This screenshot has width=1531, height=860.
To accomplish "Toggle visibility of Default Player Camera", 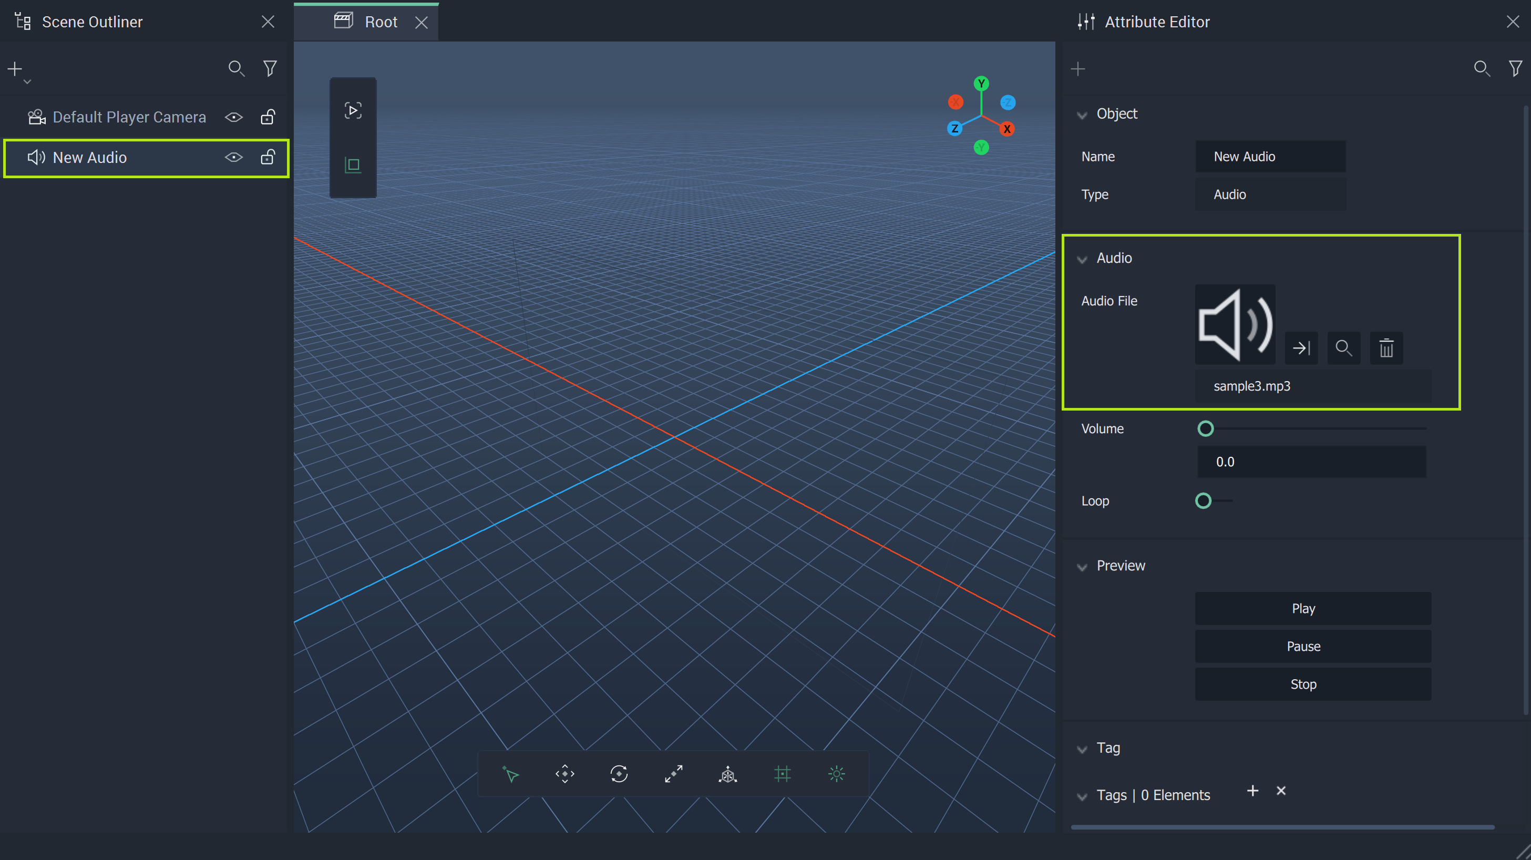I will coord(233,117).
